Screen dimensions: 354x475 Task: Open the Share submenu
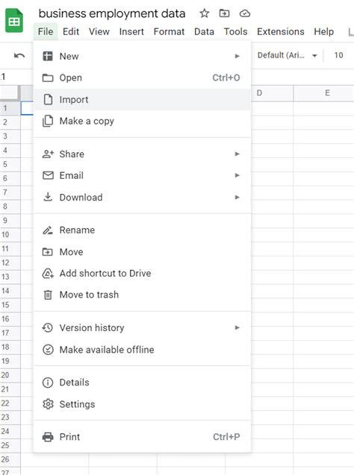[x=142, y=154]
